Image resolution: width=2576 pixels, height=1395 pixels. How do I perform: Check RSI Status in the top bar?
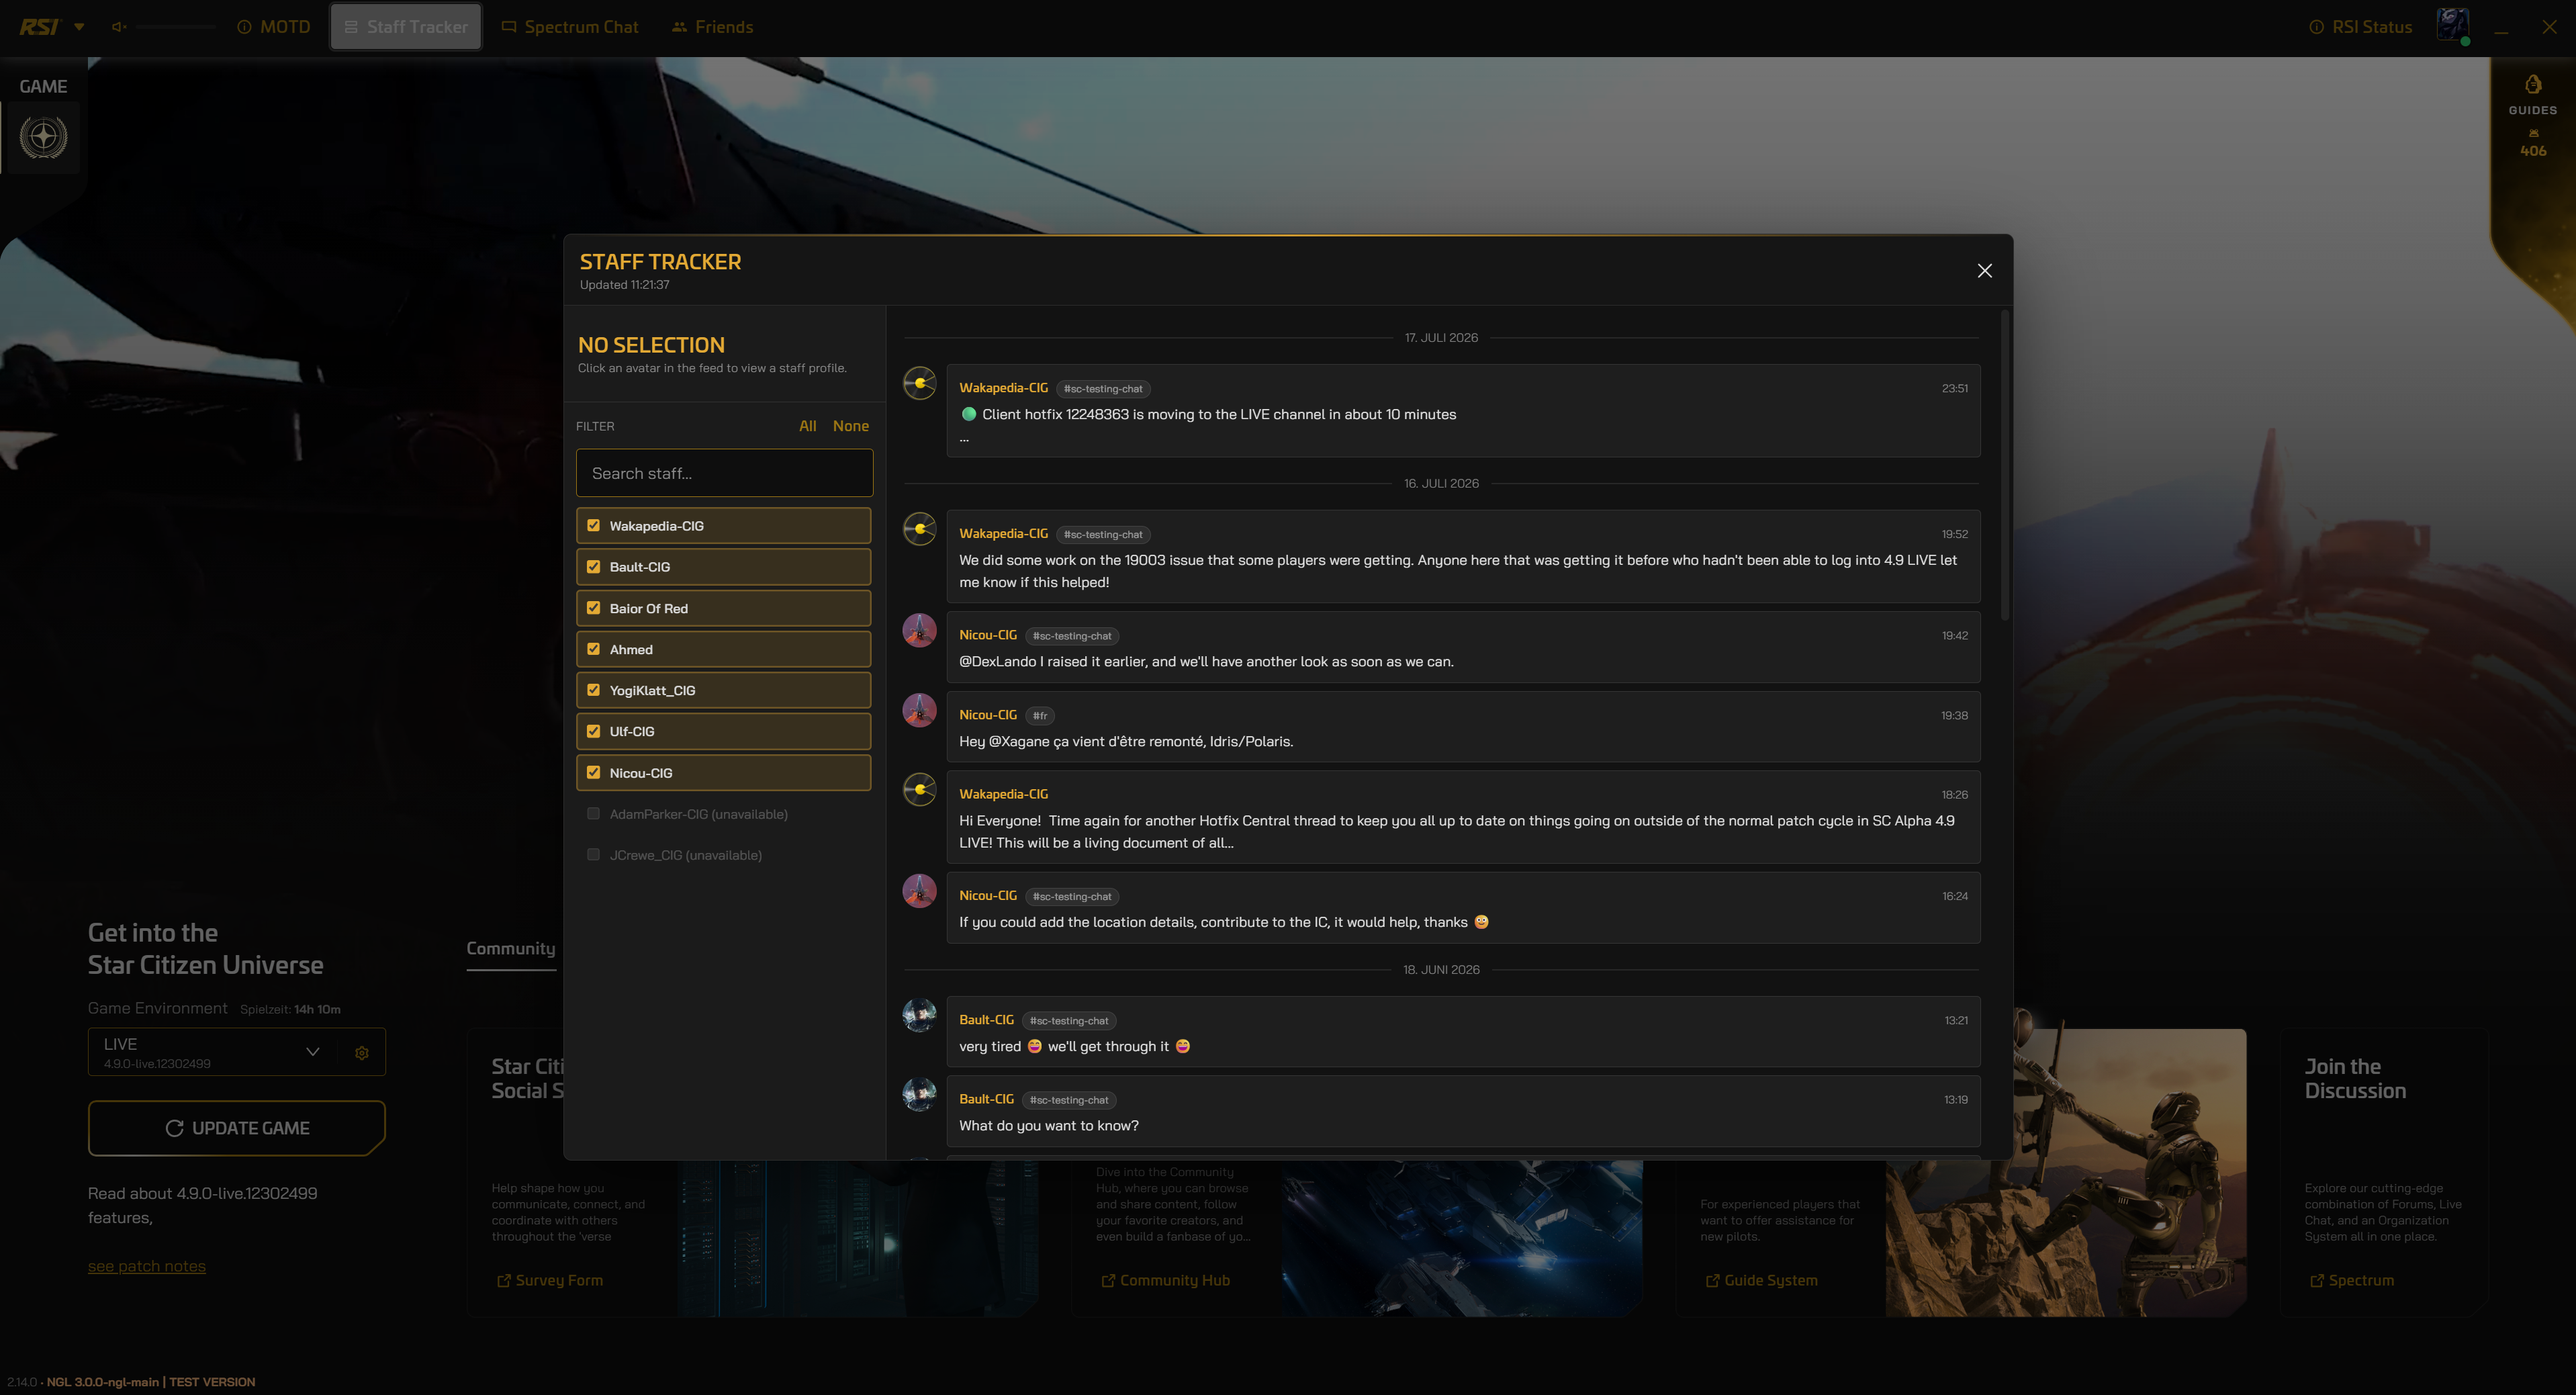pyautogui.click(x=2361, y=27)
